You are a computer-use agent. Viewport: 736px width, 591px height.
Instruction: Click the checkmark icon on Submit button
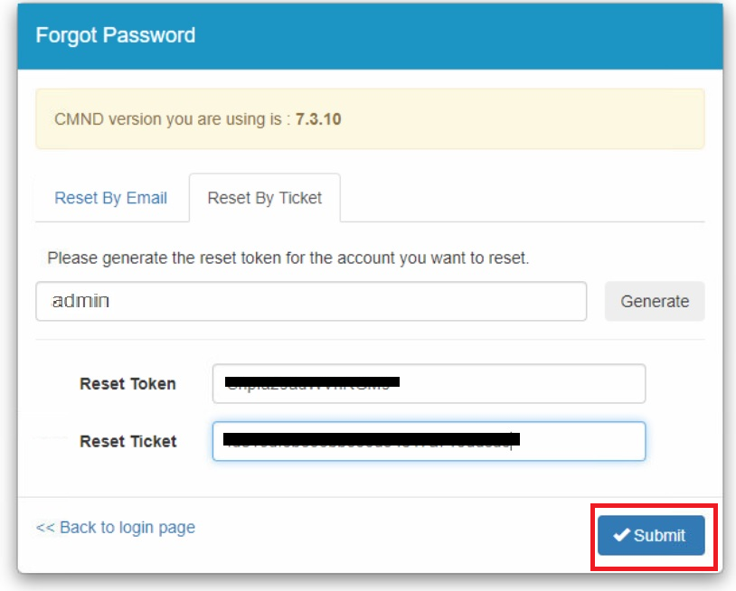[621, 535]
